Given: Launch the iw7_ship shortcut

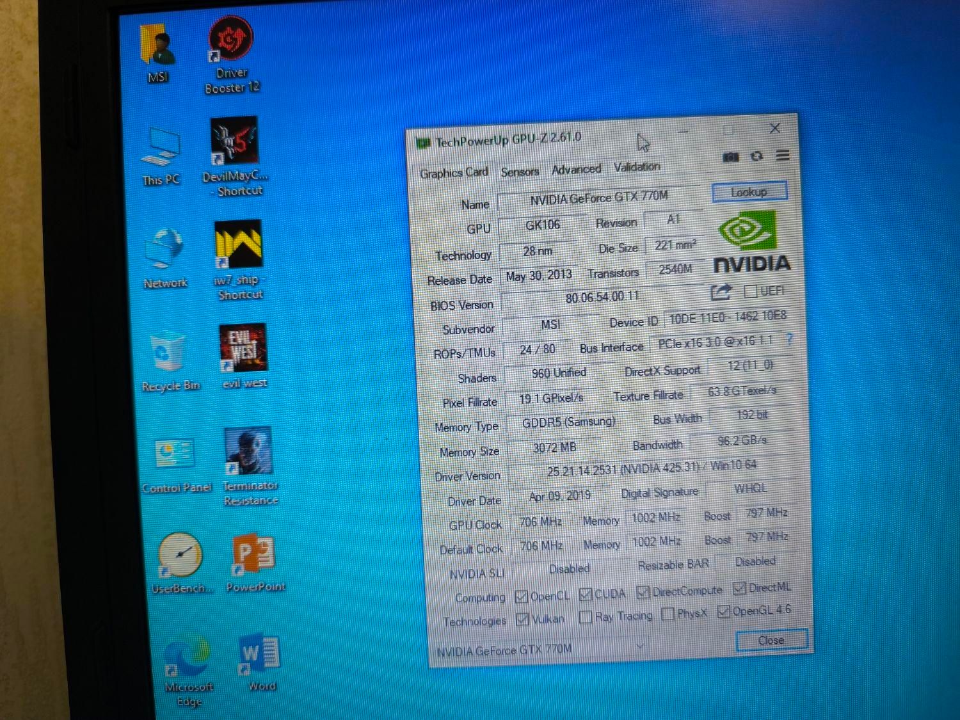Looking at the screenshot, I should [239, 260].
